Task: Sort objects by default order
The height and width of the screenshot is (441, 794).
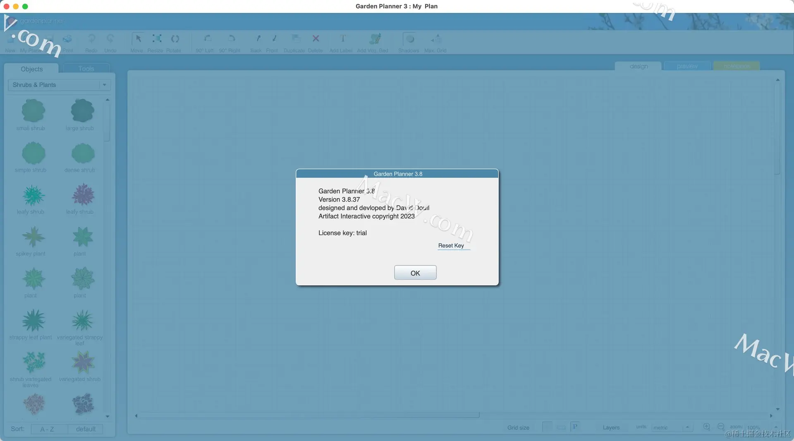Action: 86,429
